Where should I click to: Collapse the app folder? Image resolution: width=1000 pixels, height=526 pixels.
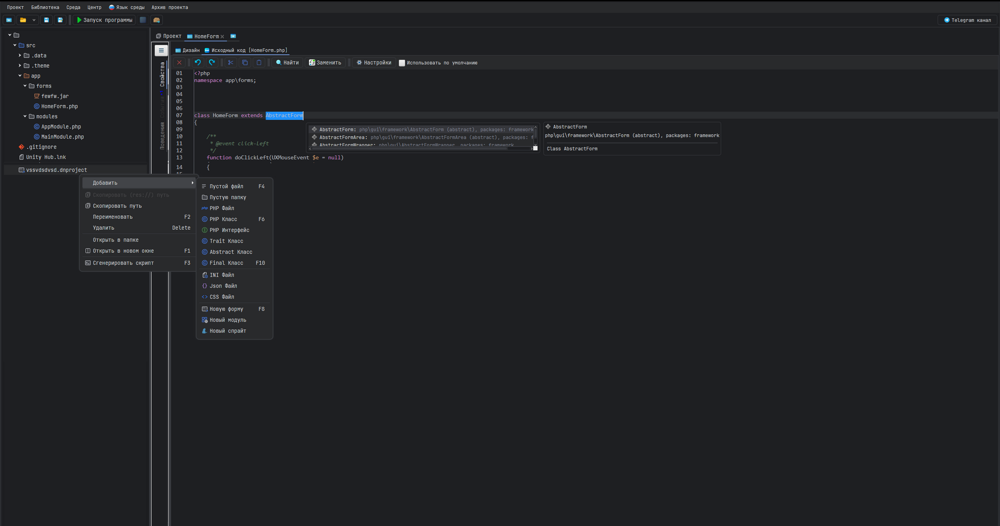20,76
